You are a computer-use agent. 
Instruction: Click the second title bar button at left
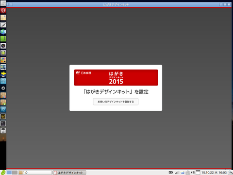pos(12,4)
